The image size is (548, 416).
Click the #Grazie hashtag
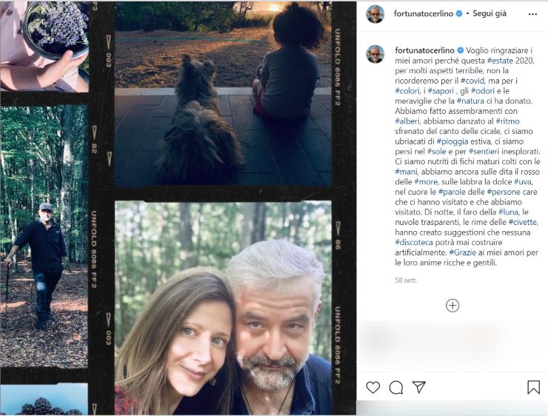coord(464,252)
